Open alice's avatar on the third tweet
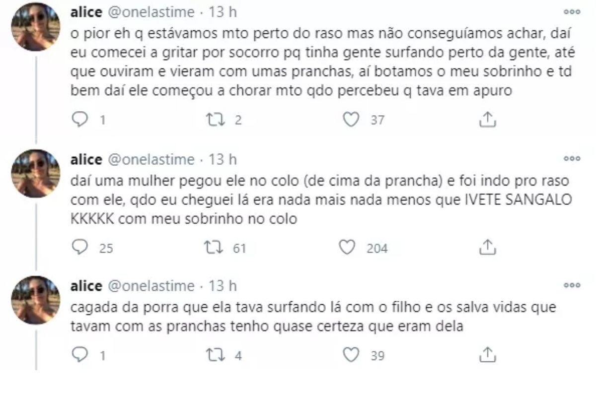Image resolution: width=596 pixels, height=397 pixels. 35,300
